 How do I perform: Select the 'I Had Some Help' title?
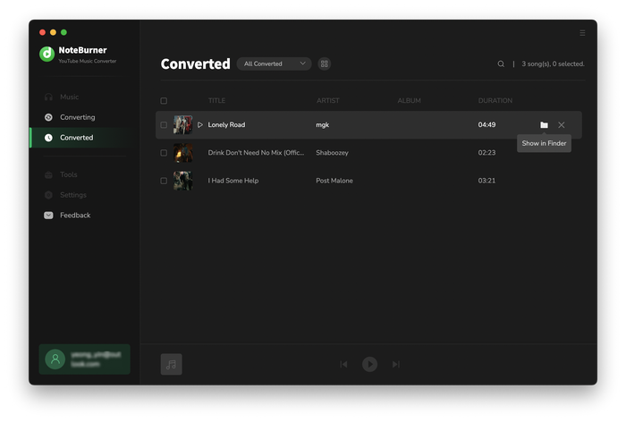(x=233, y=181)
